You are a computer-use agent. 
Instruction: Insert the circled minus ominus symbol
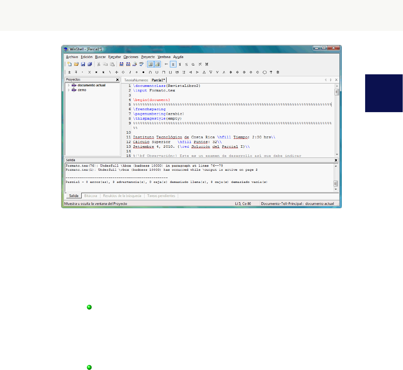[x=237, y=72]
